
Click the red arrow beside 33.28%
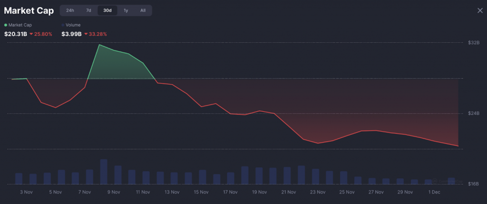(86, 34)
